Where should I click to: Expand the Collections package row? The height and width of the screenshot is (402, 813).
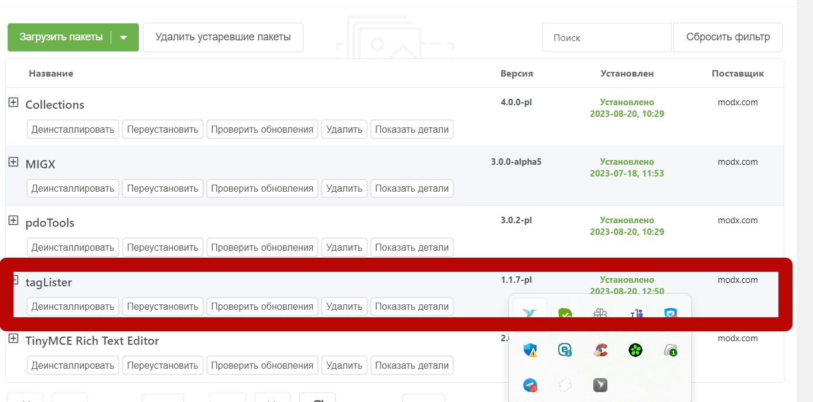pos(13,103)
